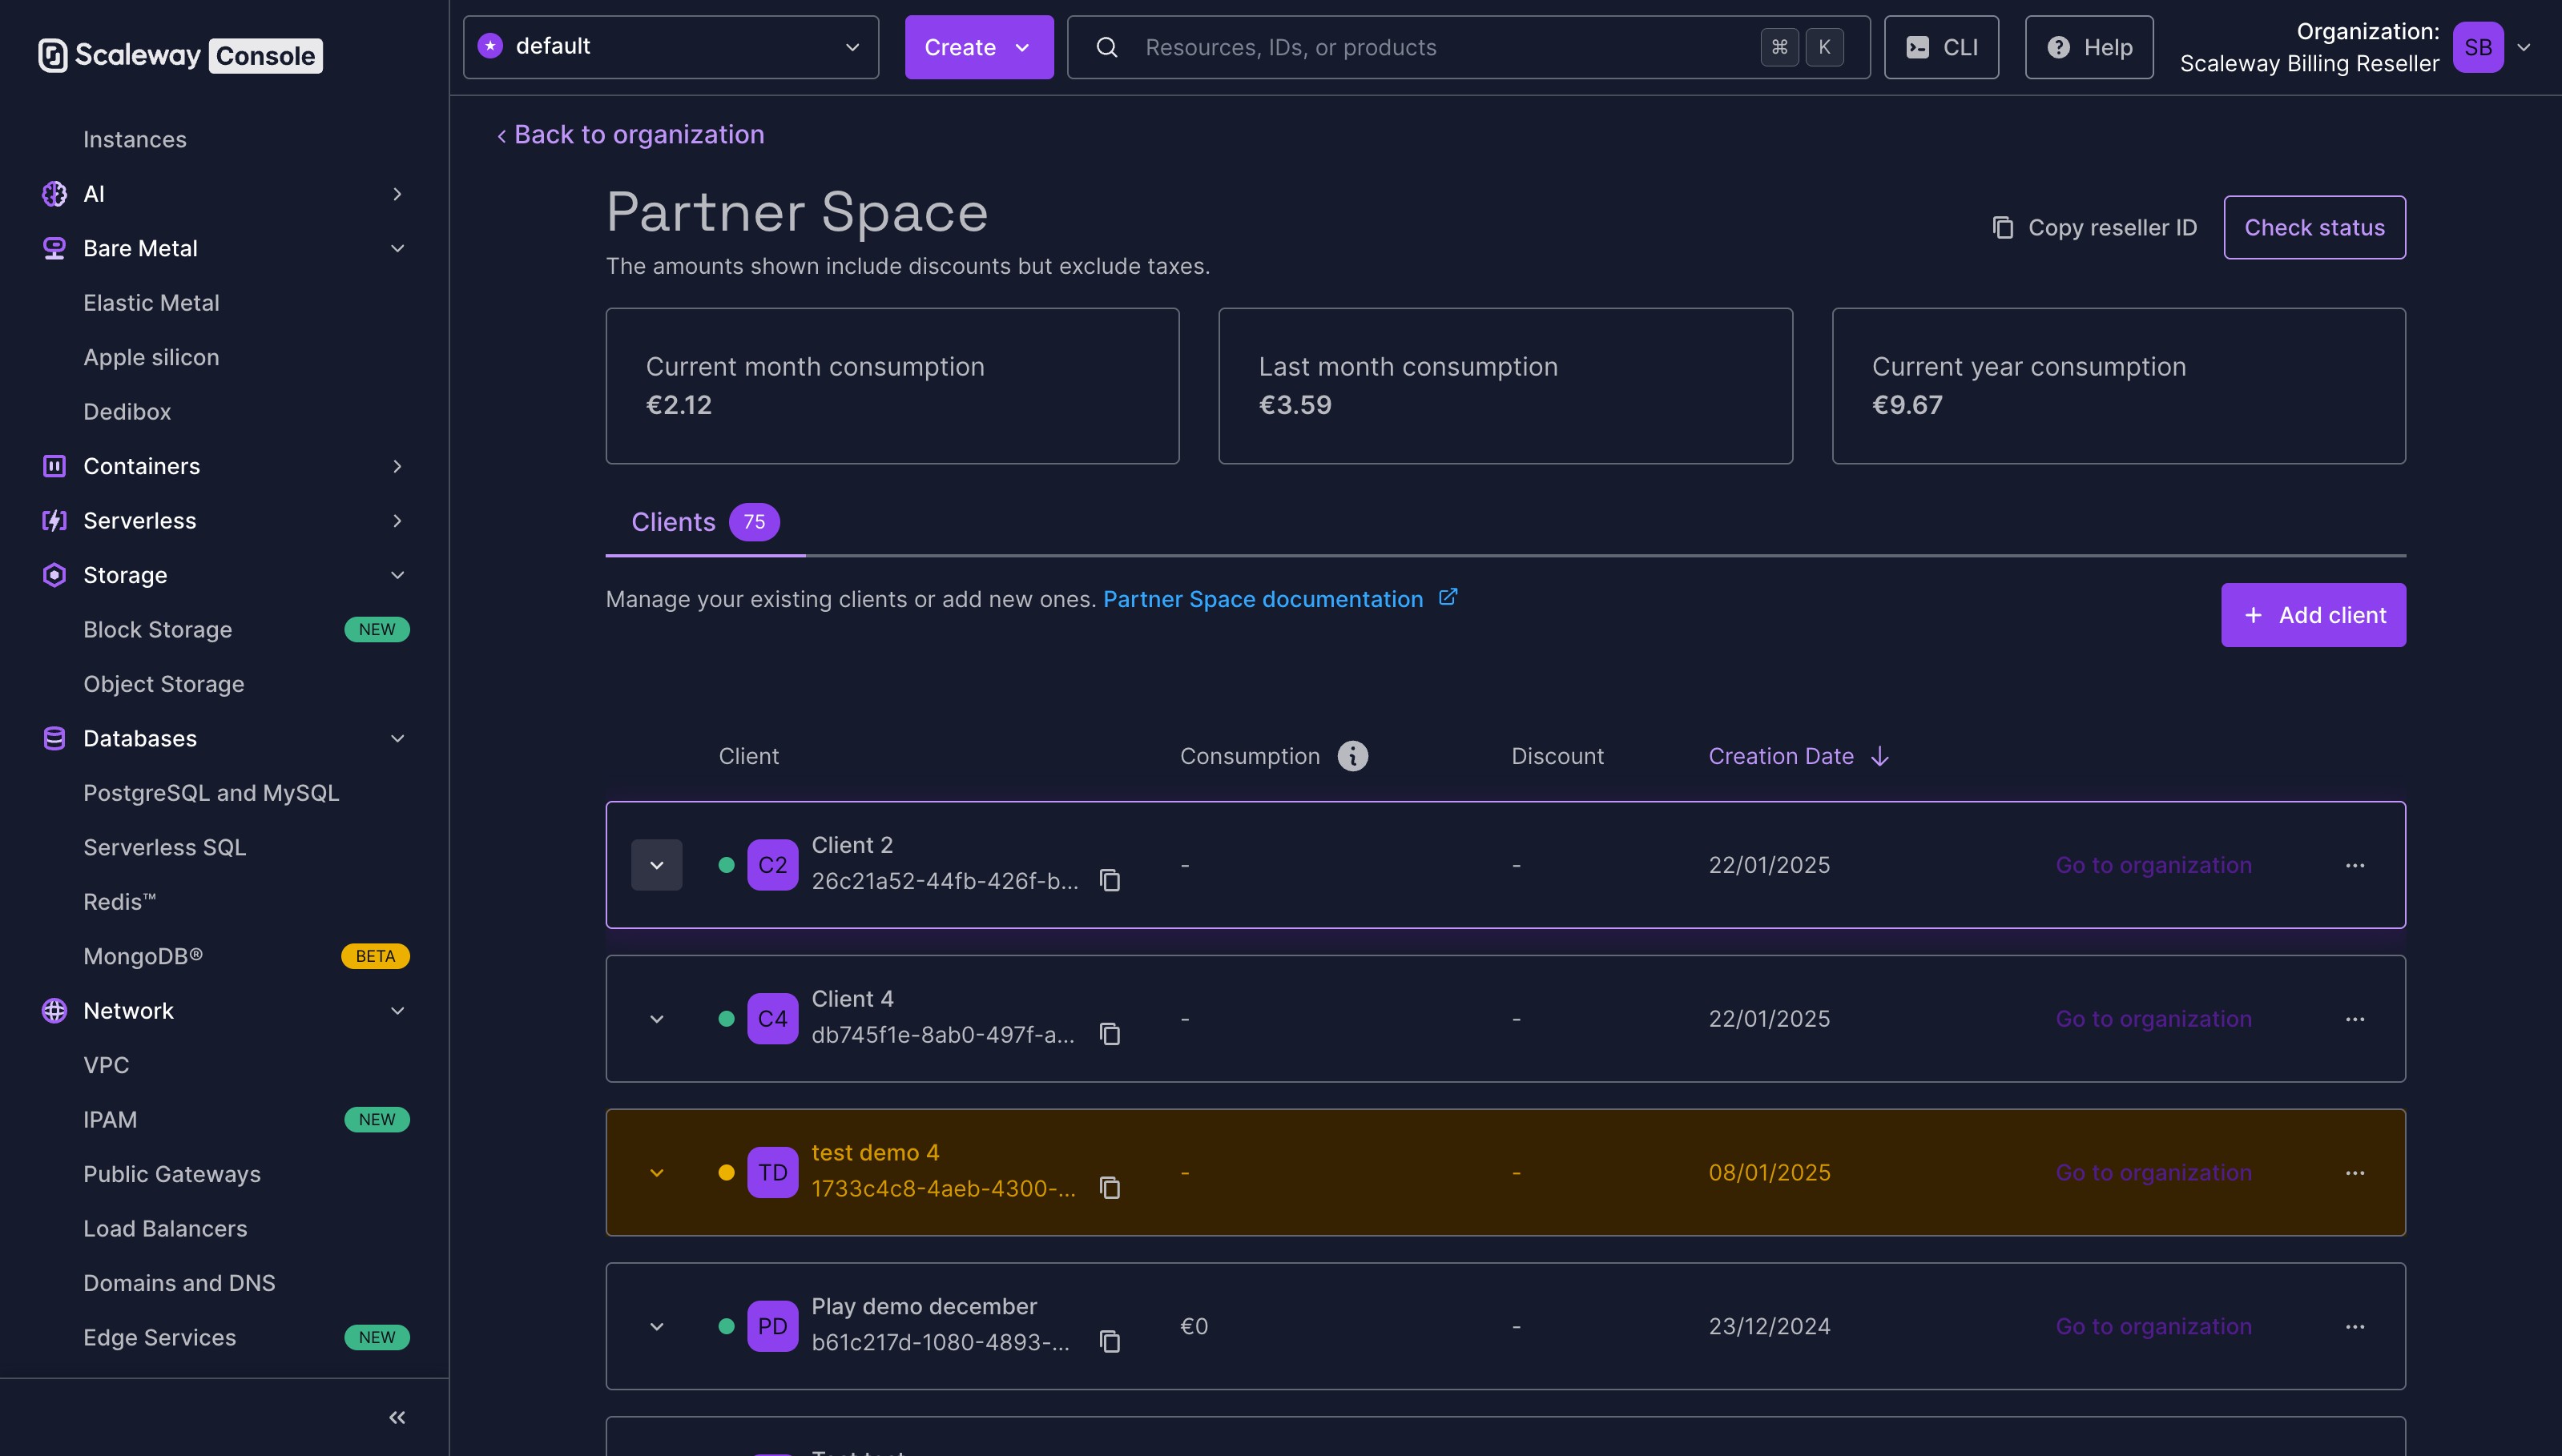Click the Bare Metal server icon
2562x1456 pixels.
click(x=54, y=248)
